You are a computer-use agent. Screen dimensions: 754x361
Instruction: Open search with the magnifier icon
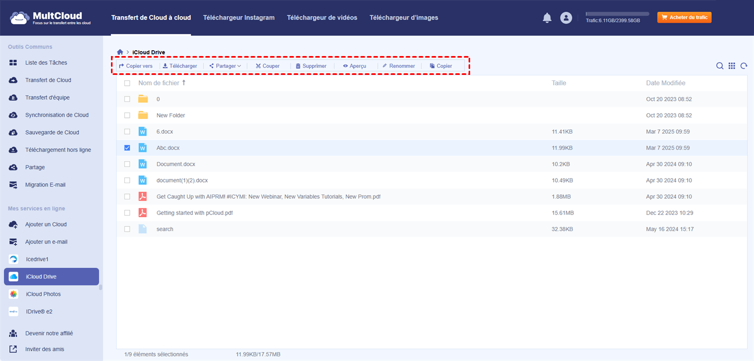[720, 66]
